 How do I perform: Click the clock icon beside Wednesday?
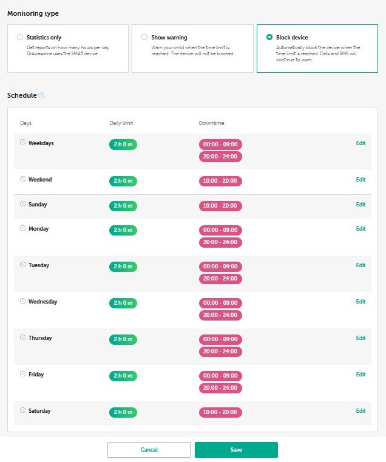click(x=22, y=301)
